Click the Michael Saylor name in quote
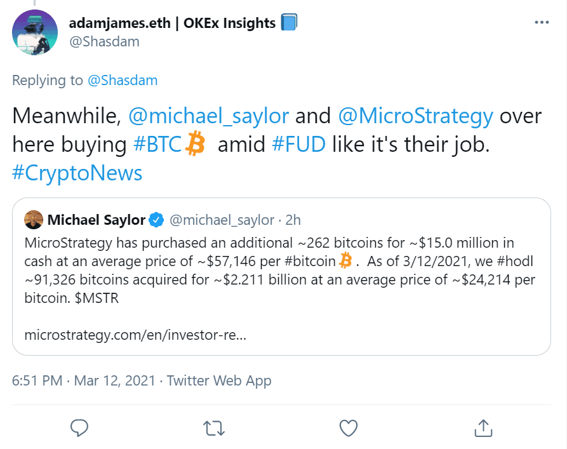 [97, 220]
